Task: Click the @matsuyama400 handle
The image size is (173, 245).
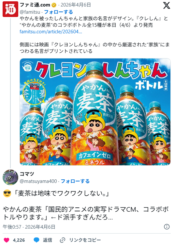Action: (x=38, y=181)
